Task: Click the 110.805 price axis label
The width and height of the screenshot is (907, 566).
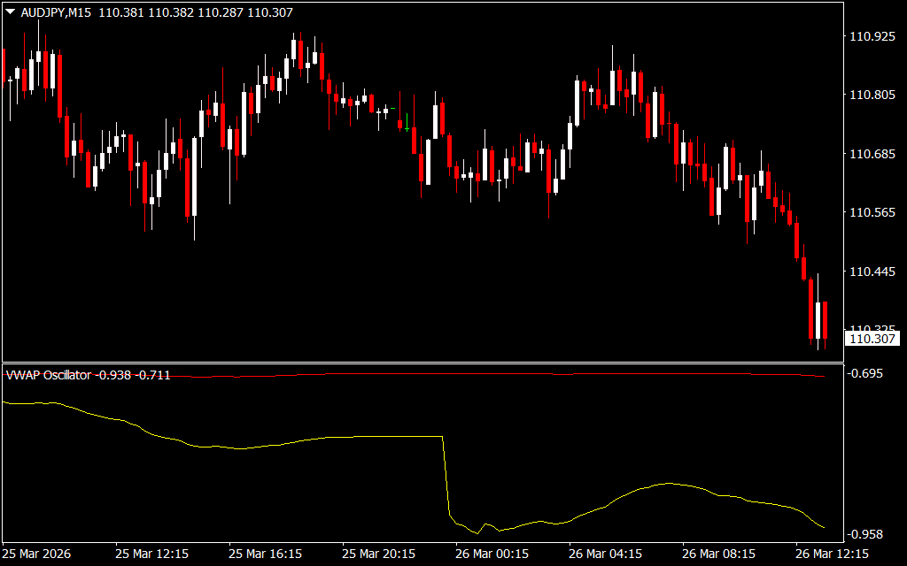Action: [872, 96]
